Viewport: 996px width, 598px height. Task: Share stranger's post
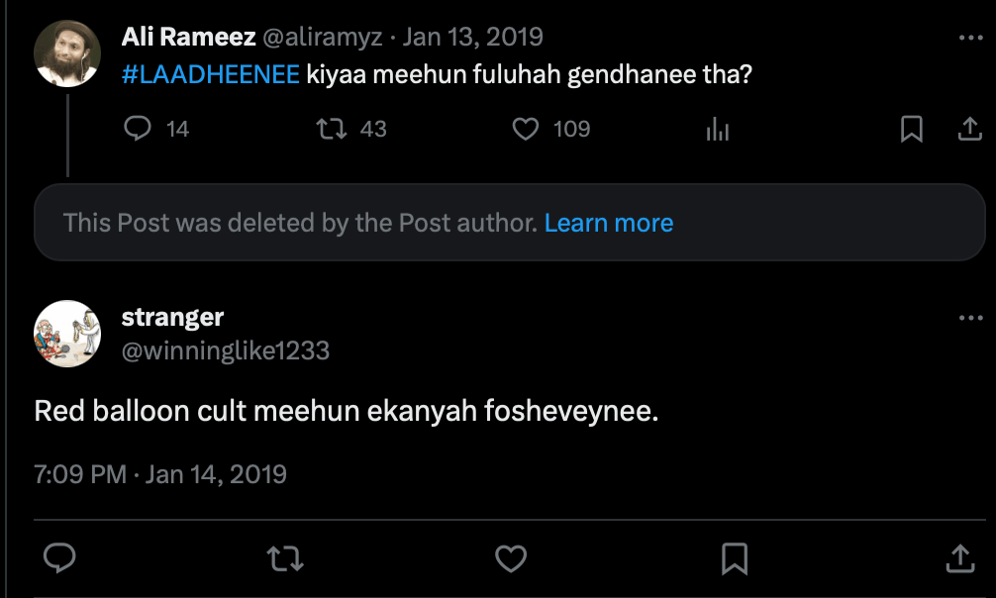959,558
